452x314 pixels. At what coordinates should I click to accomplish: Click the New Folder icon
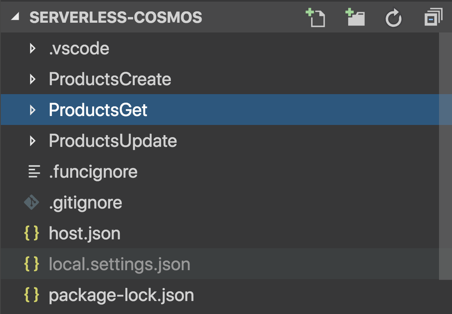click(355, 18)
